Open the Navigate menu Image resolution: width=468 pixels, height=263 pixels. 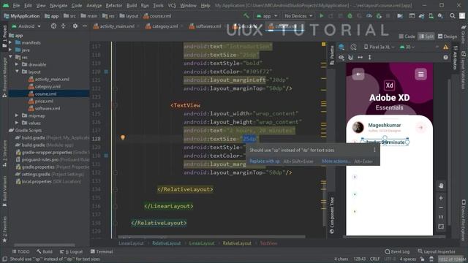coord(58,5)
